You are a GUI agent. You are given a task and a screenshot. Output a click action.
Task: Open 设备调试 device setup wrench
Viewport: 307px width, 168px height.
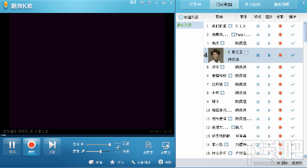(x=141, y=162)
